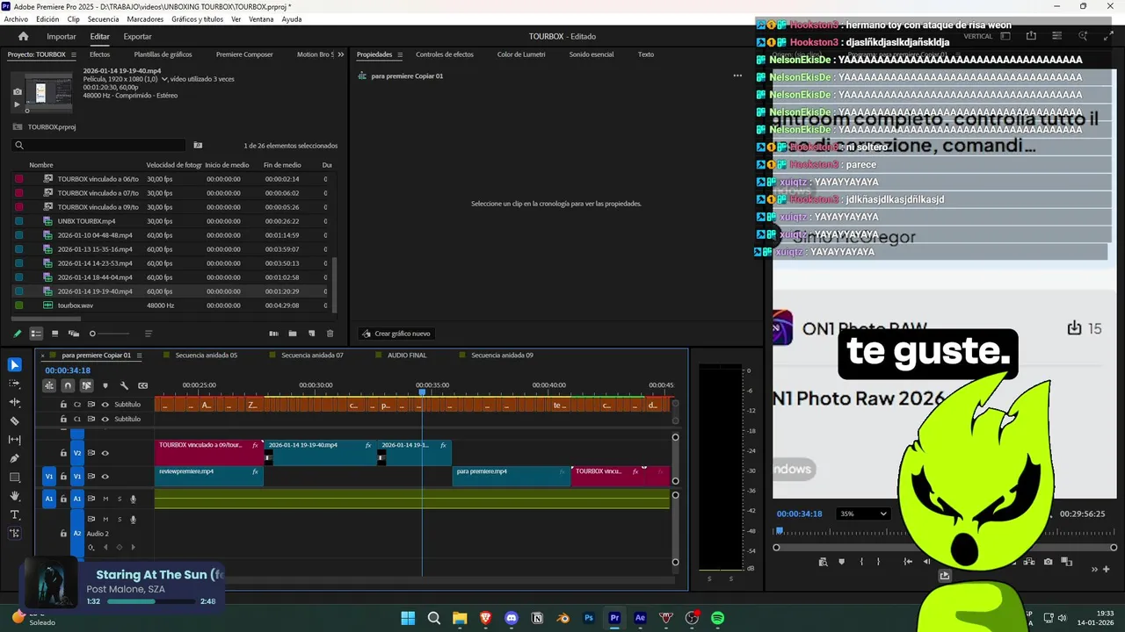Click the Importar tab button
Screen dimensions: 1125x632
[62, 37]
